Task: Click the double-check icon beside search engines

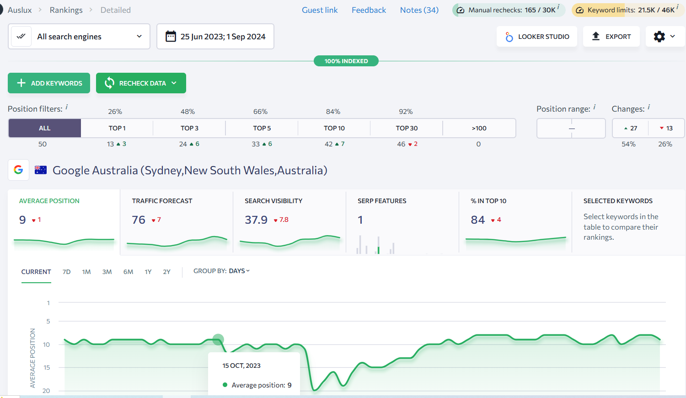Action: (x=21, y=36)
